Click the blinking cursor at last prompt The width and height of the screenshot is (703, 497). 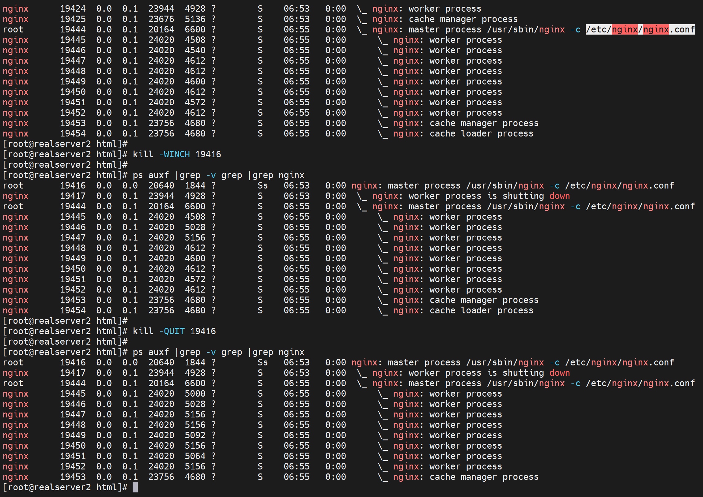pyautogui.click(x=135, y=487)
